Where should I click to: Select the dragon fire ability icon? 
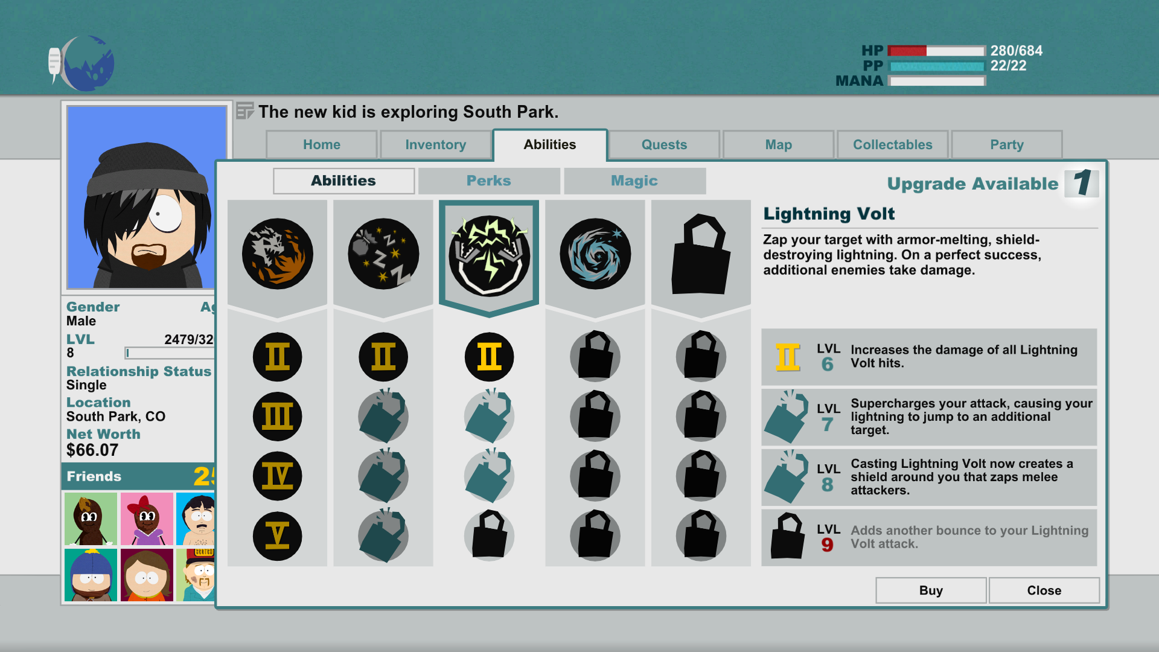click(x=277, y=254)
